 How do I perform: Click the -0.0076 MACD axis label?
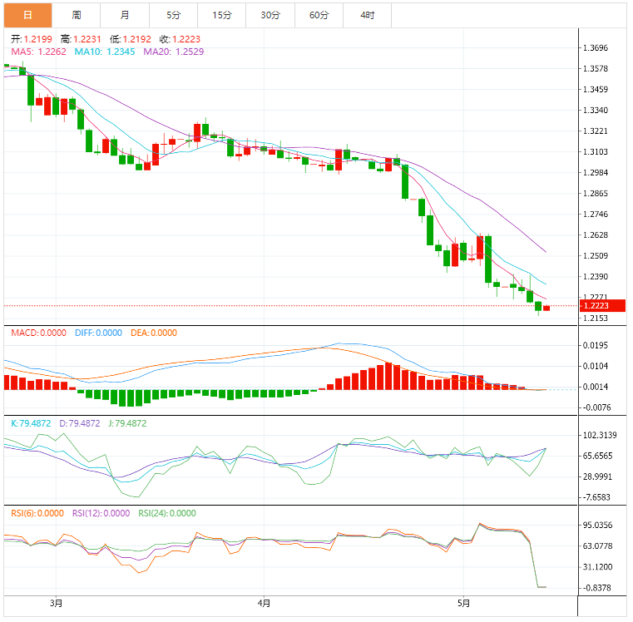coord(596,407)
